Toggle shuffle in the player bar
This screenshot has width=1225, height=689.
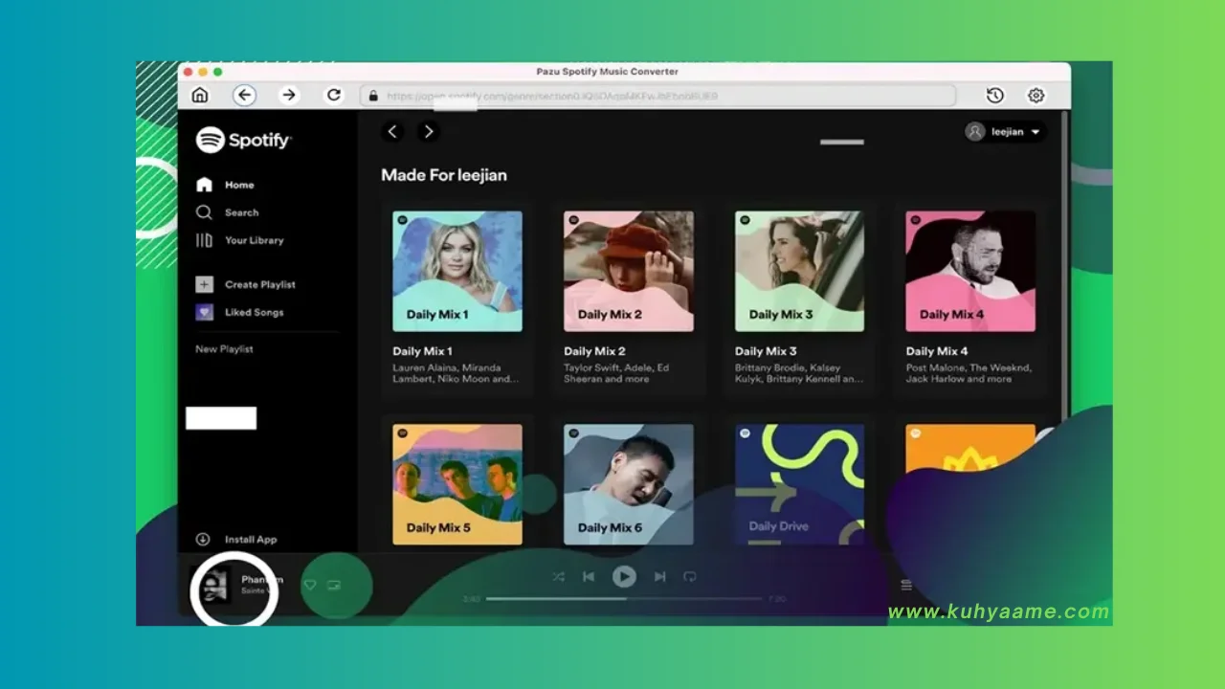tap(559, 577)
